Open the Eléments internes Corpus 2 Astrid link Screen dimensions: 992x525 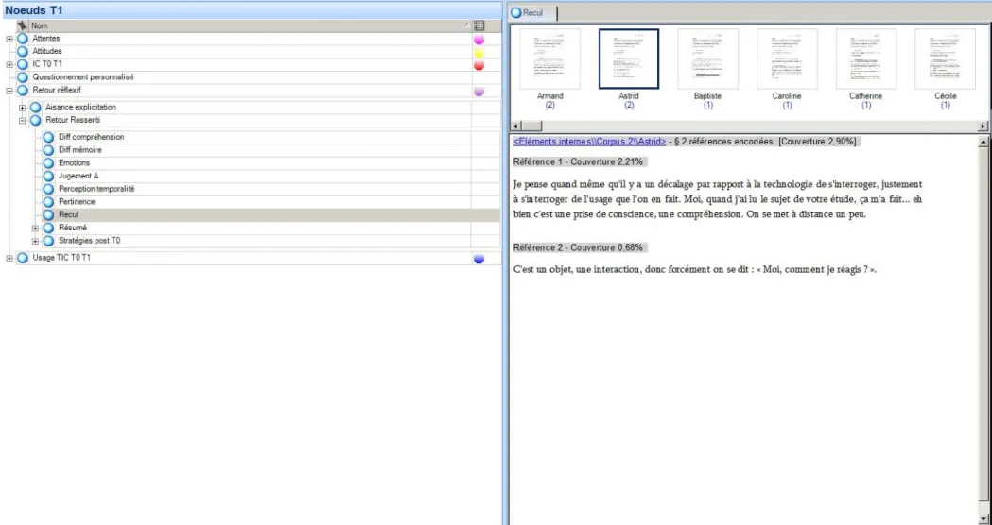(590, 142)
